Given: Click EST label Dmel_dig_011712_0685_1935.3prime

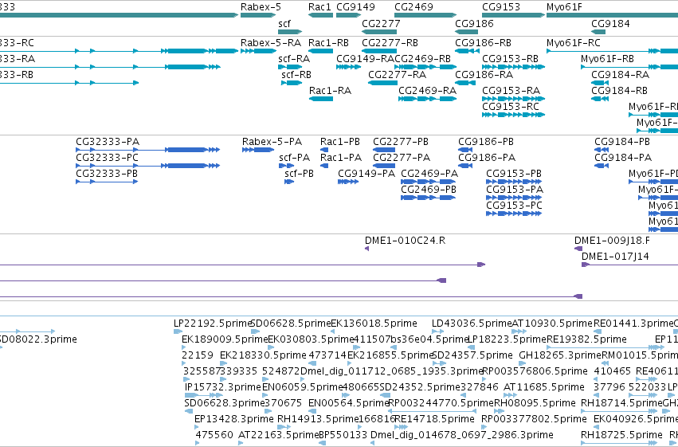Looking at the screenshot, I should coord(391,371).
